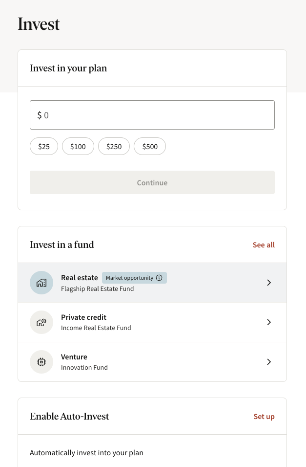Choose the $500 quick amount

tap(150, 146)
